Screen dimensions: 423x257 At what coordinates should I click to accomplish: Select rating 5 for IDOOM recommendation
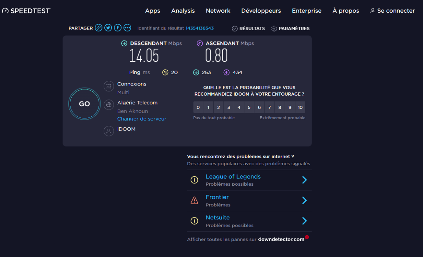pos(249,107)
